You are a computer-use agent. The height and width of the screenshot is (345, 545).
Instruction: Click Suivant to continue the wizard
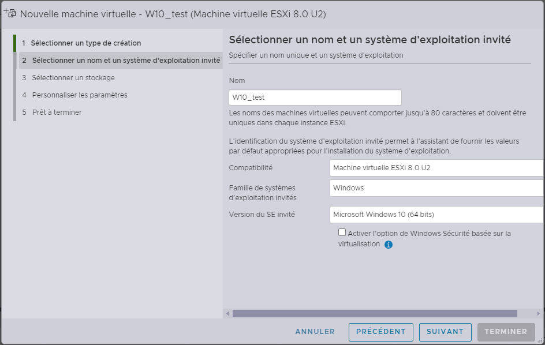pos(445,332)
